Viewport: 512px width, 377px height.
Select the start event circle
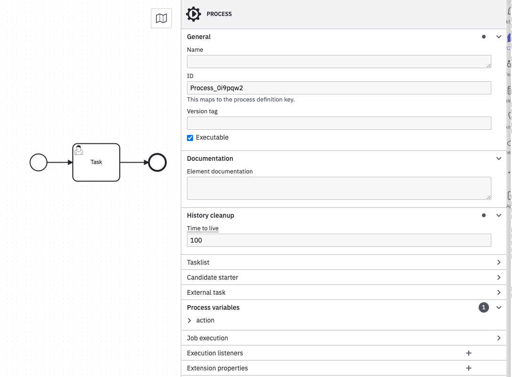[x=39, y=163]
